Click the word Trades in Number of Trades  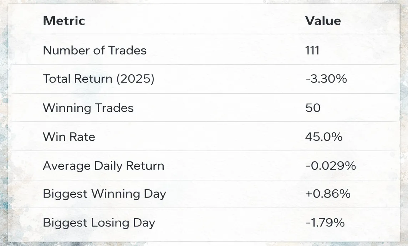(x=127, y=50)
